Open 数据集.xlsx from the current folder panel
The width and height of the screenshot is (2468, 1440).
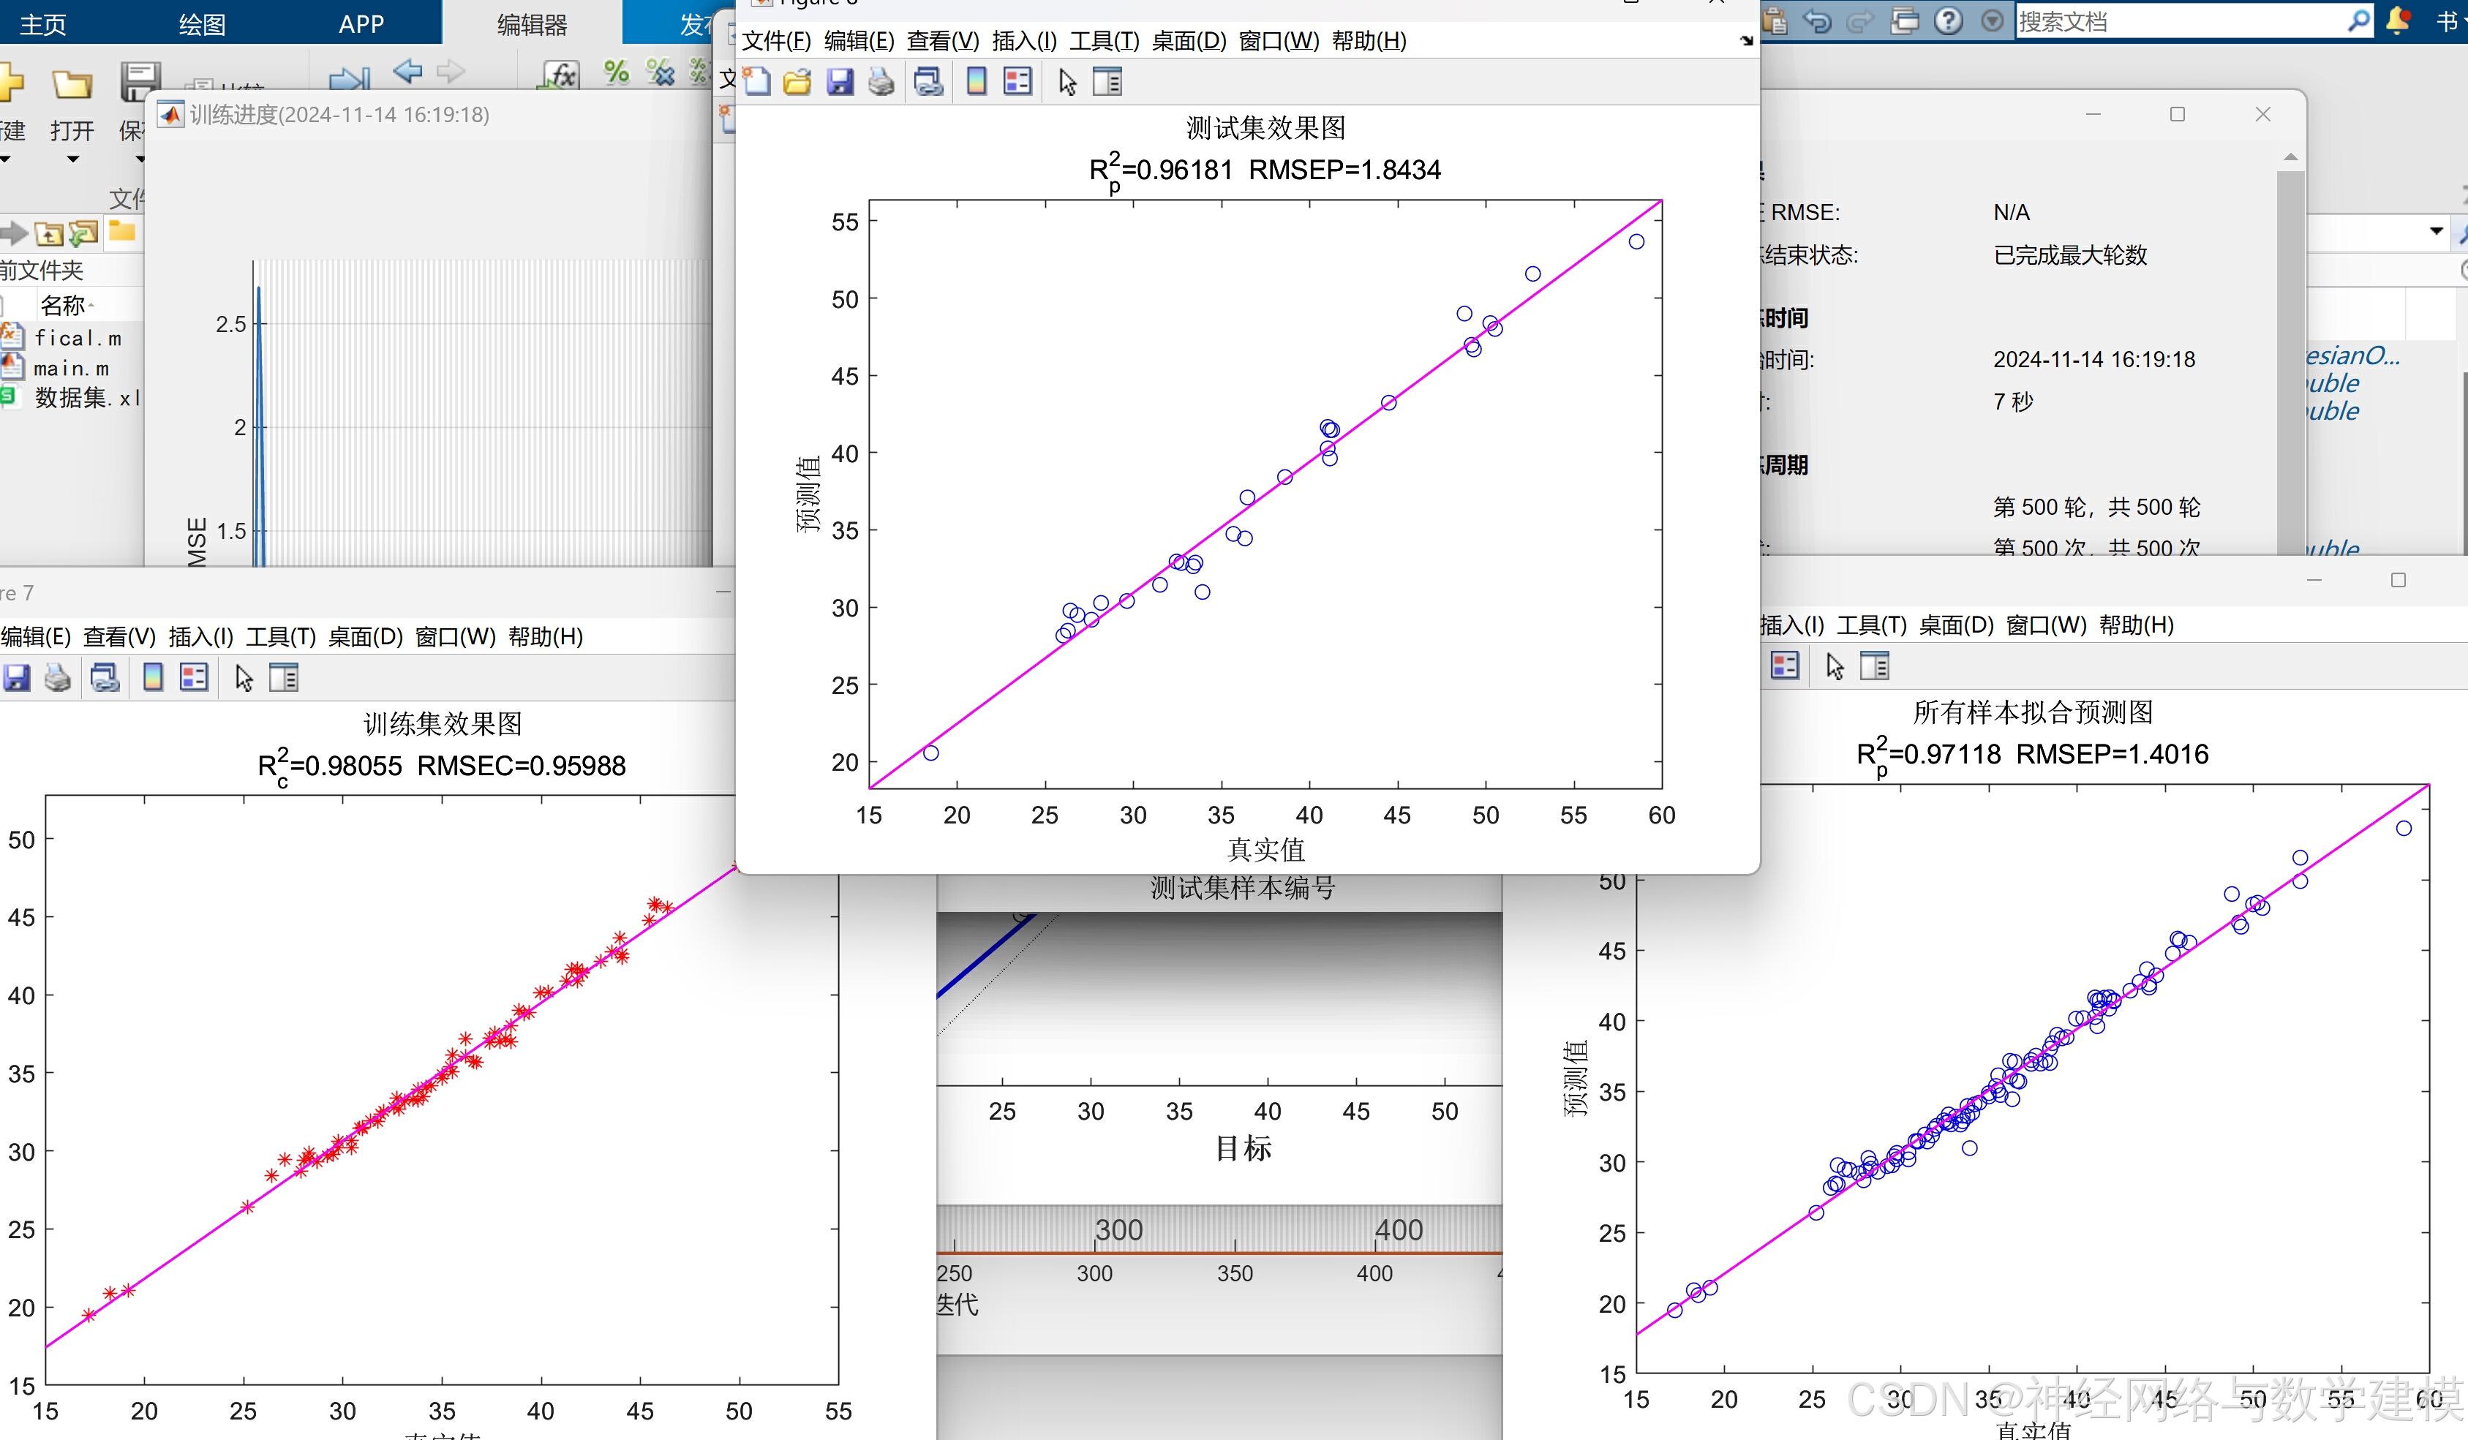[x=83, y=397]
